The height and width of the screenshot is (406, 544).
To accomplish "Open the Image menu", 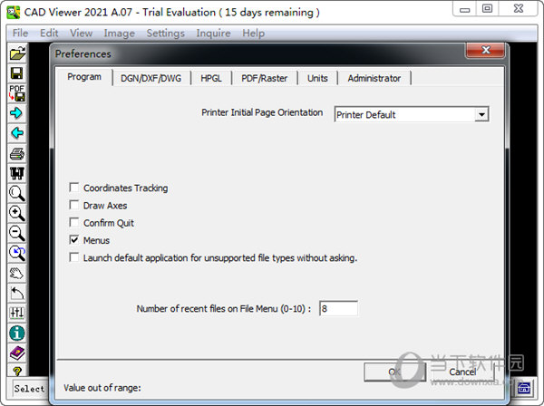I will click(120, 34).
